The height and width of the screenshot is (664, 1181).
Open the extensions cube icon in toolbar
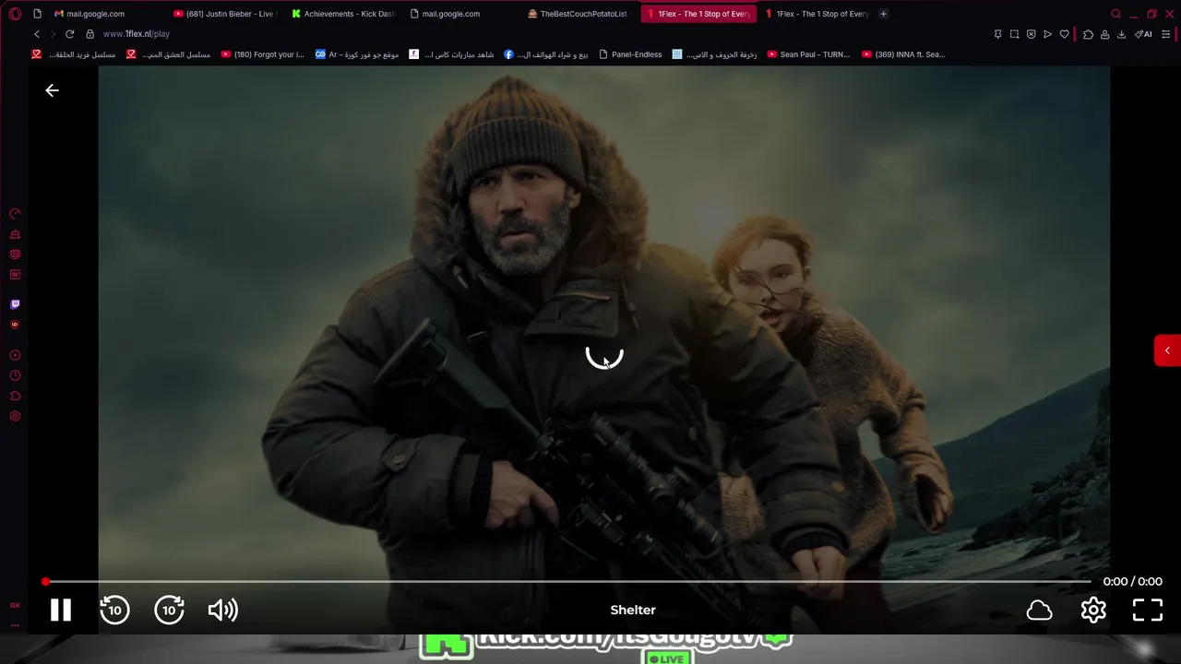point(1088,34)
